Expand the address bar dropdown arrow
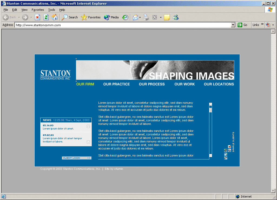 coord(233,25)
